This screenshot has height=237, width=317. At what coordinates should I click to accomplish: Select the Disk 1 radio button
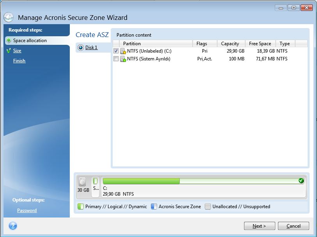[80, 48]
